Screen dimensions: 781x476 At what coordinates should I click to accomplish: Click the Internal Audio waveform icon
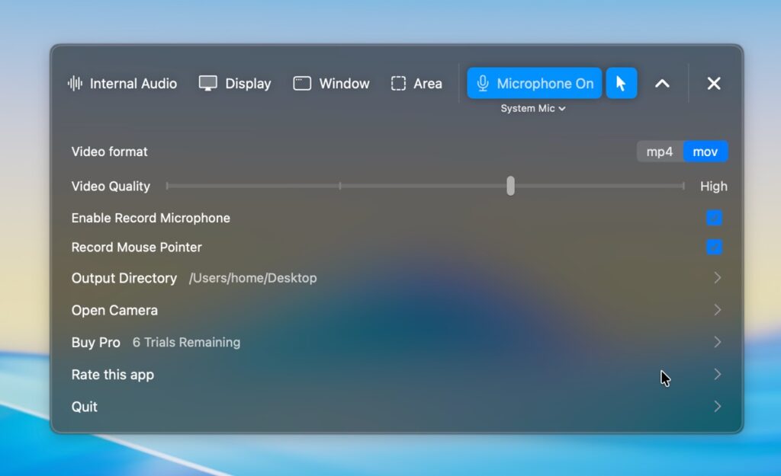(x=75, y=84)
